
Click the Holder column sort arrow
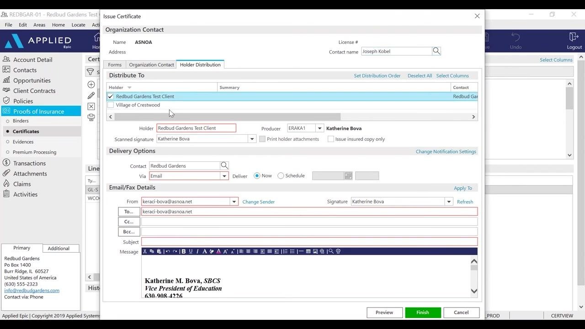pos(129,88)
